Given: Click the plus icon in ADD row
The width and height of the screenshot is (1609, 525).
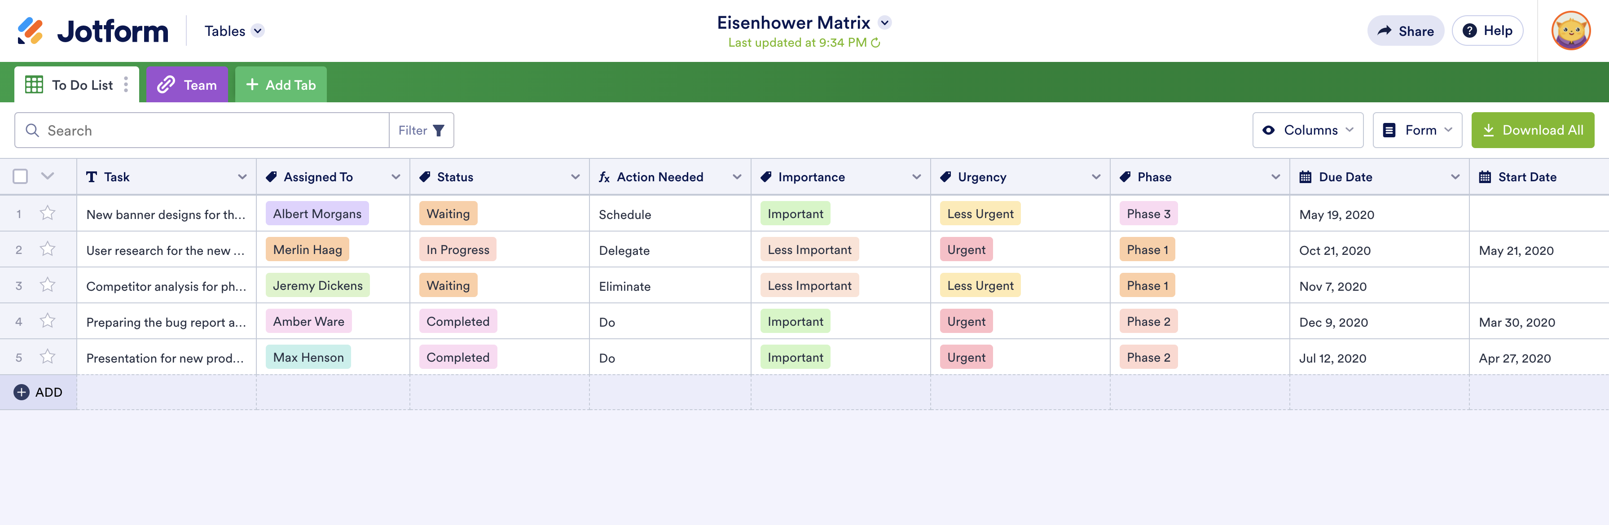Looking at the screenshot, I should coord(21,392).
